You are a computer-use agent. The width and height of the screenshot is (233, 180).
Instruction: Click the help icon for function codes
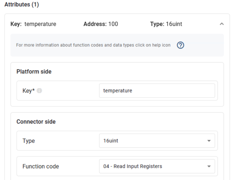(180, 45)
